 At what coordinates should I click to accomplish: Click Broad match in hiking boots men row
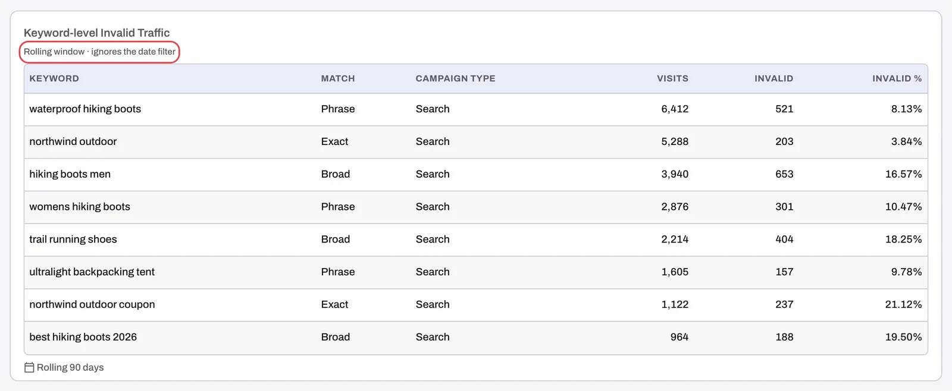(x=336, y=174)
